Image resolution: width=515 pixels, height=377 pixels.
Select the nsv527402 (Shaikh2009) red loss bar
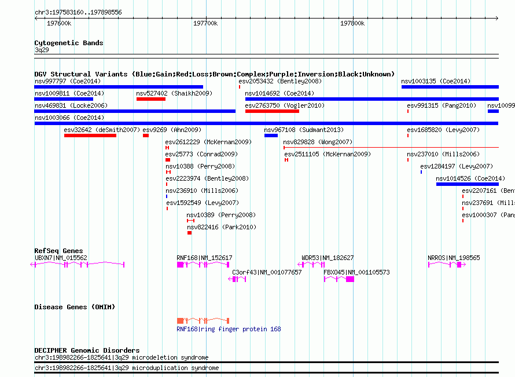151,99
